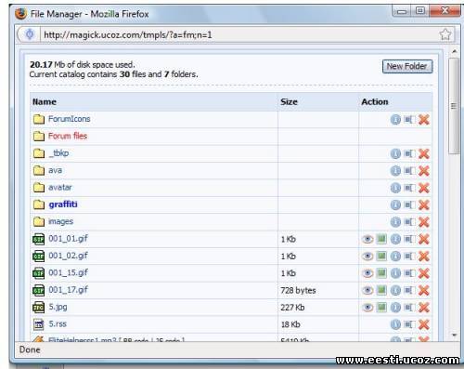The image size is (464, 369).
Task: Delete the graffiti folder
Action: click(424, 204)
